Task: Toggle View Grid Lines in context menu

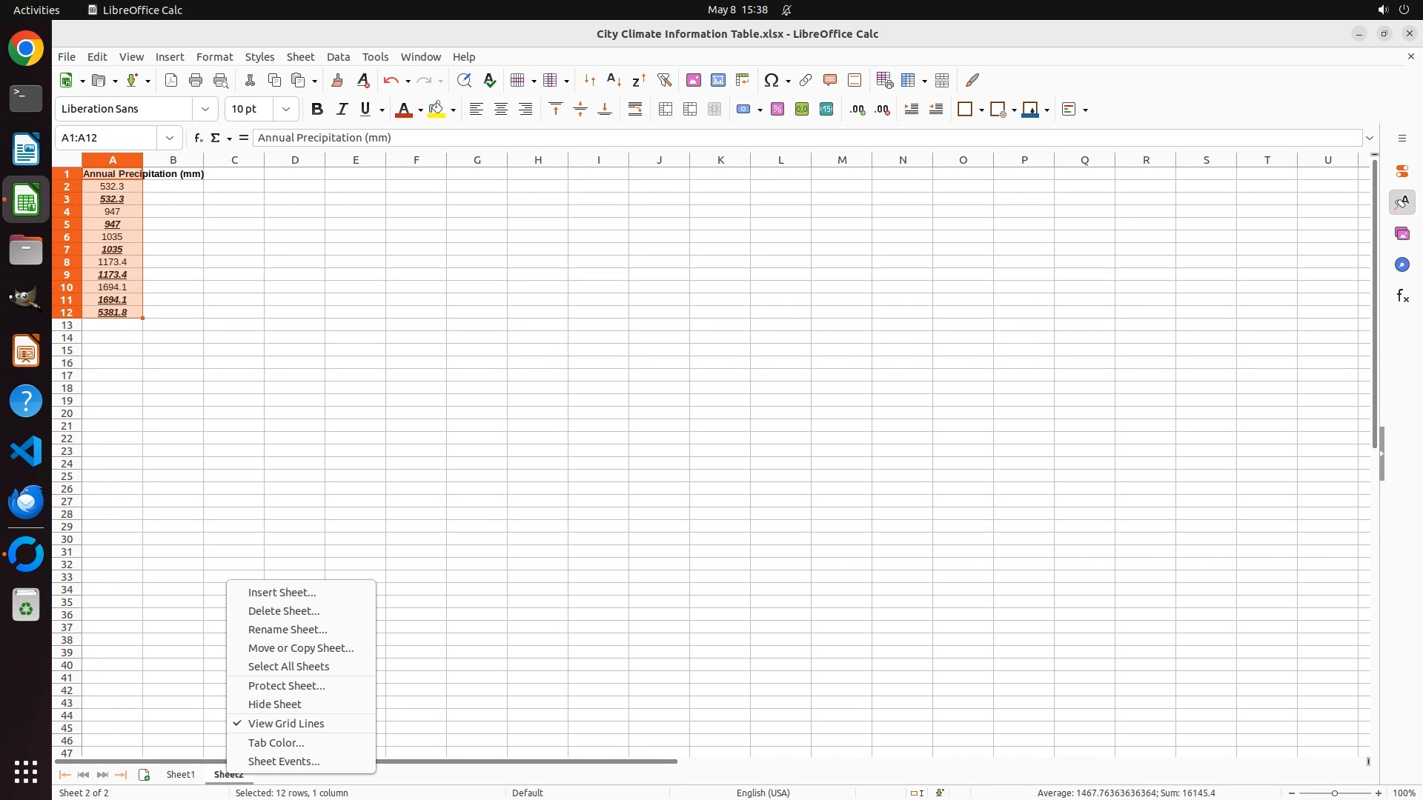Action: [x=286, y=724]
